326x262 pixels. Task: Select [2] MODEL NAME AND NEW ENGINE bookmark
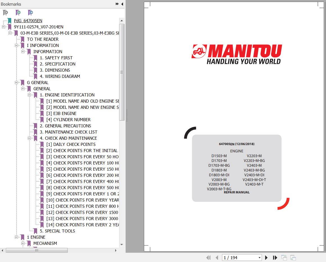(83, 107)
